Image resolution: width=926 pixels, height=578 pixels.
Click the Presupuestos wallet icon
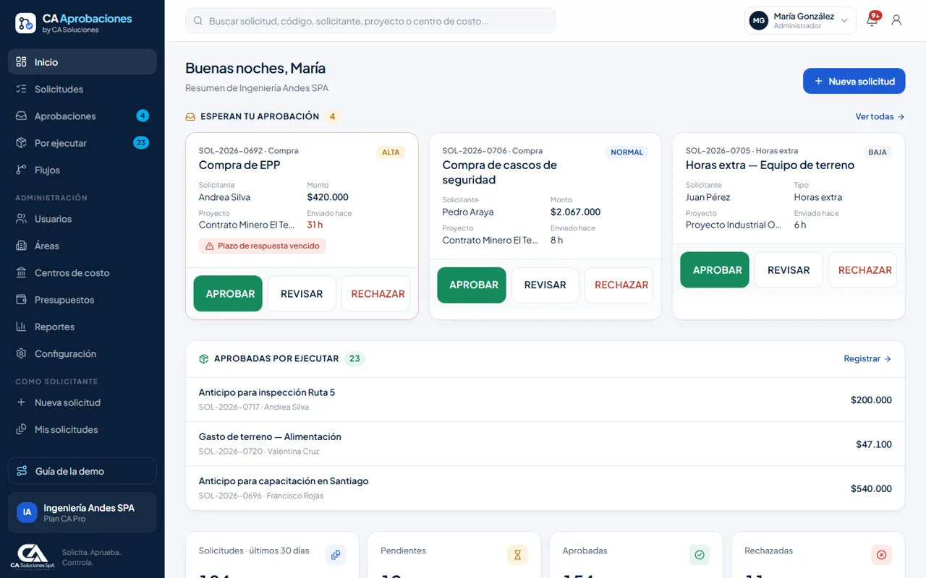pyautogui.click(x=21, y=299)
